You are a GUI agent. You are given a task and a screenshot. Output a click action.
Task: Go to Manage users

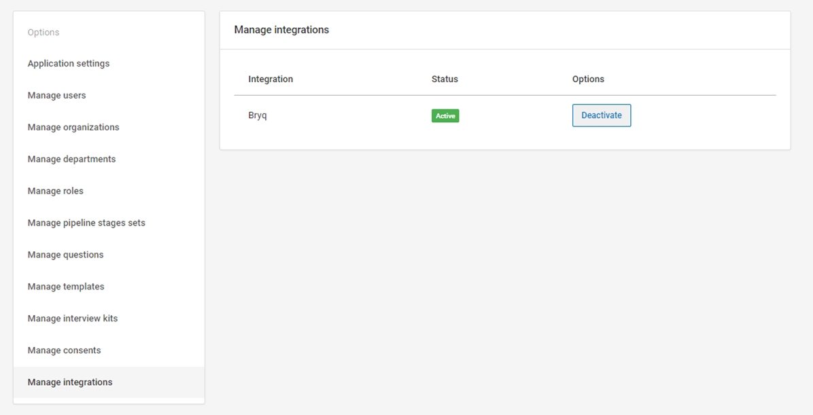tap(56, 96)
